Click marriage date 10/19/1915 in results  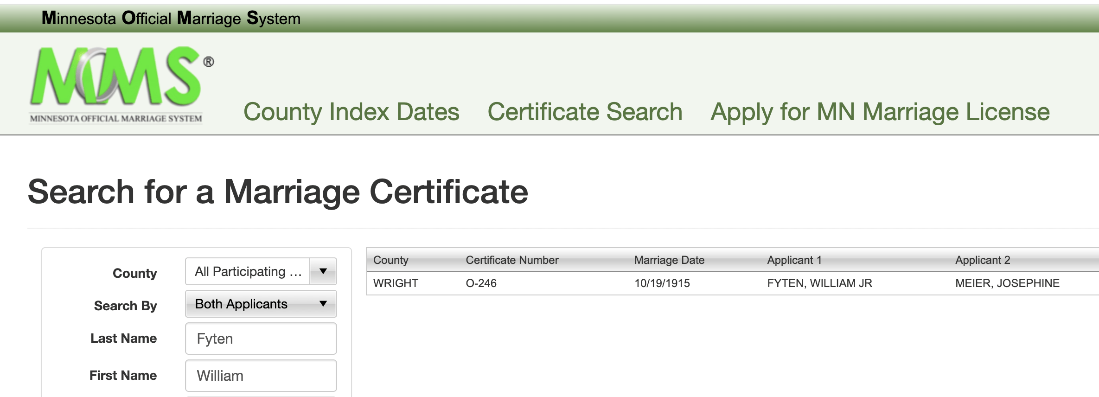[x=662, y=283]
